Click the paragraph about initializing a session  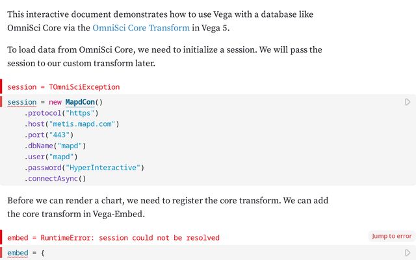coord(164,57)
